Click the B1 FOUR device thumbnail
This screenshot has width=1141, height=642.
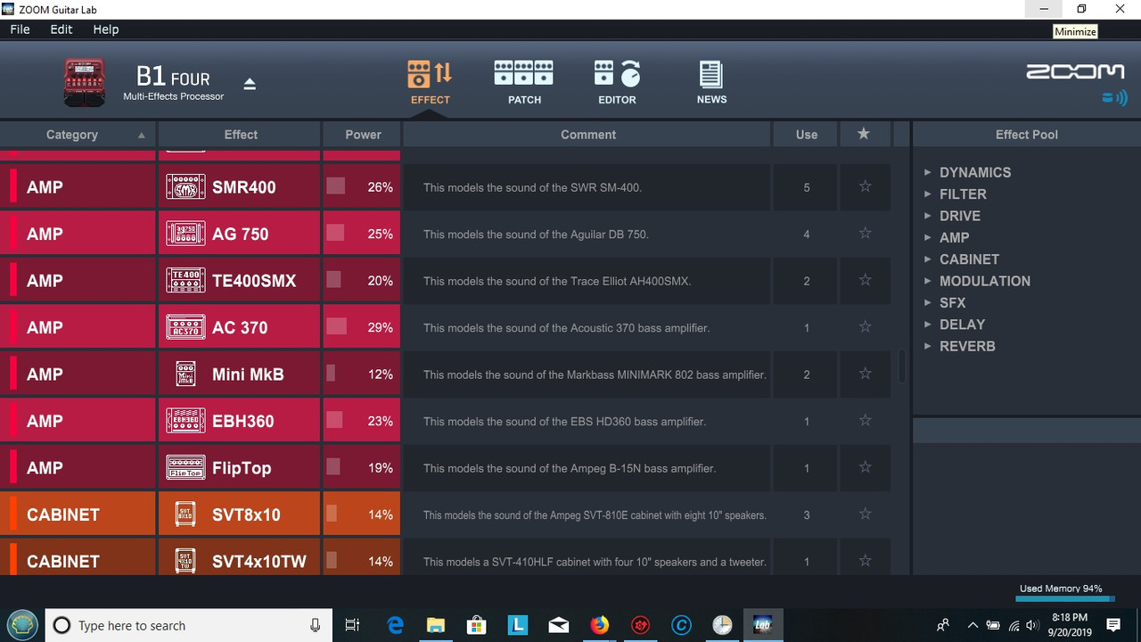[x=85, y=82]
